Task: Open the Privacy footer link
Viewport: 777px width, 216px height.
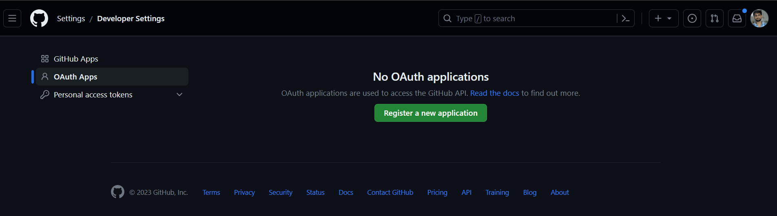Action: 244,192
